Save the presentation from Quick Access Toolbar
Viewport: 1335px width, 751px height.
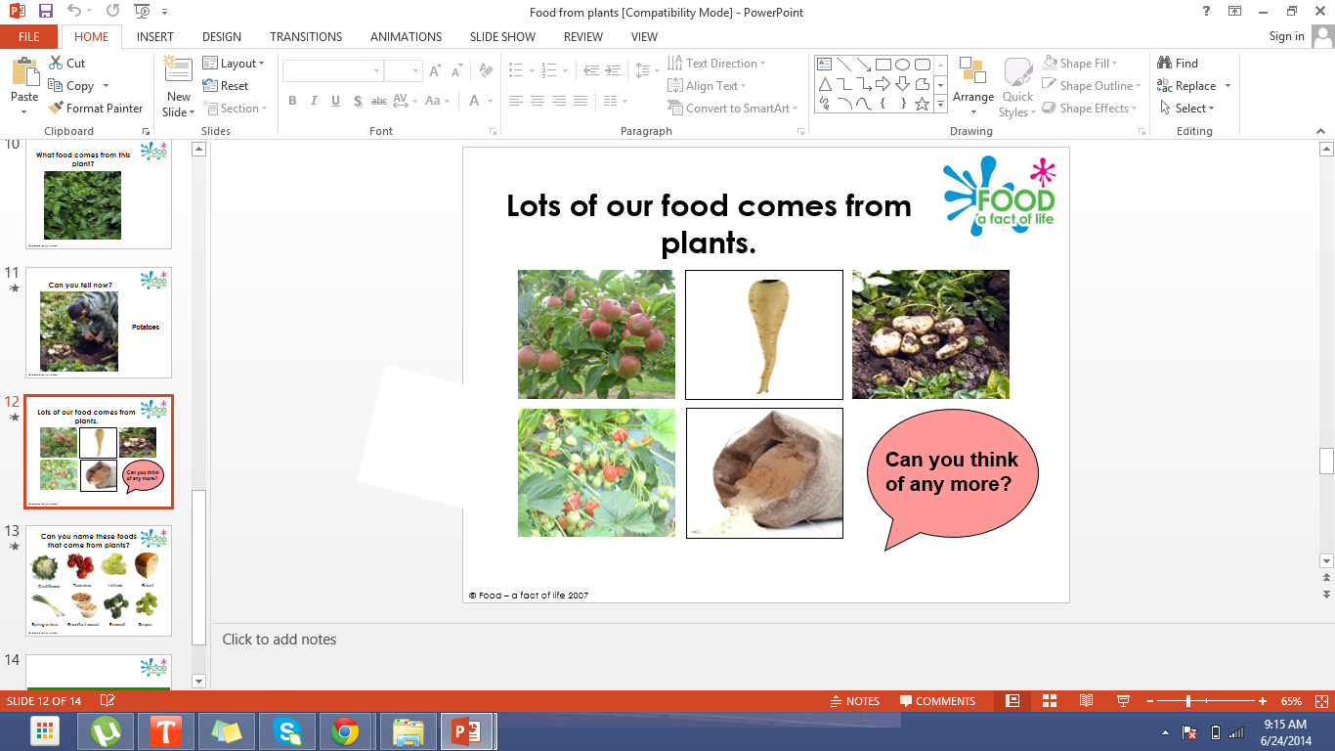point(46,11)
